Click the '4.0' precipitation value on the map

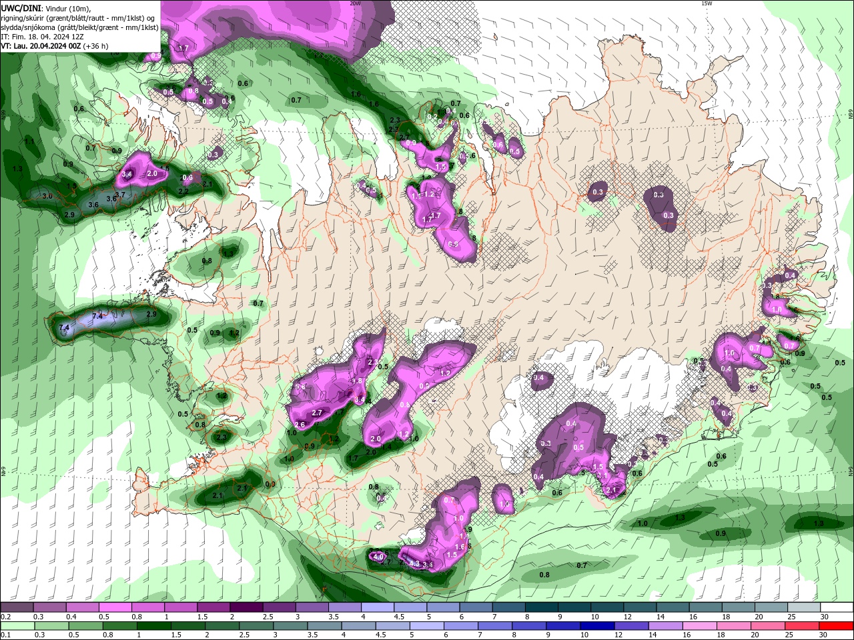pyautogui.click(x=378, y=557)
